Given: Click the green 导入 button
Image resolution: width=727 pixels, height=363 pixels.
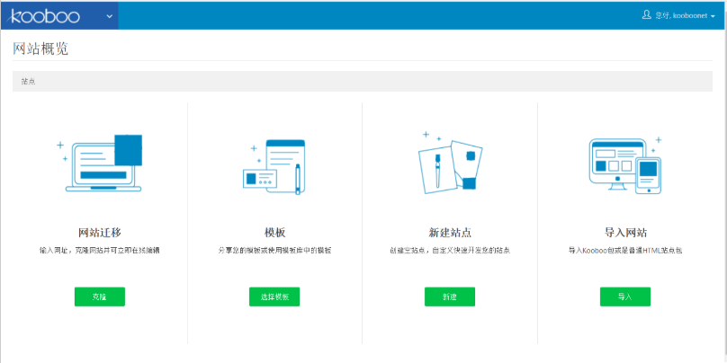Looking at the screenshot, I should pos(625,297).
